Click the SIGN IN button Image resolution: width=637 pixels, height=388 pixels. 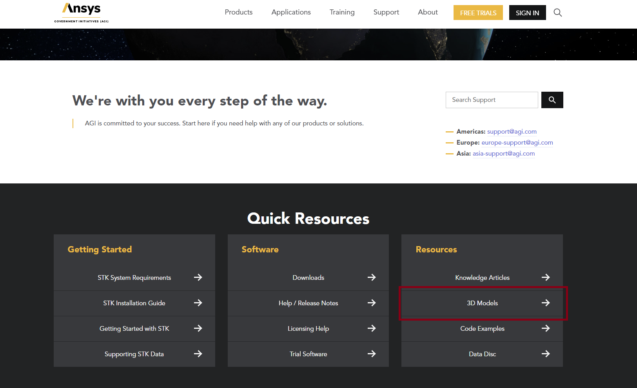(x=527, y=13)
